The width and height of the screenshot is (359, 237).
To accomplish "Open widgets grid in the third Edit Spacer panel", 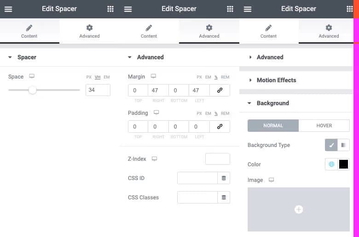I will pos(349,9).
